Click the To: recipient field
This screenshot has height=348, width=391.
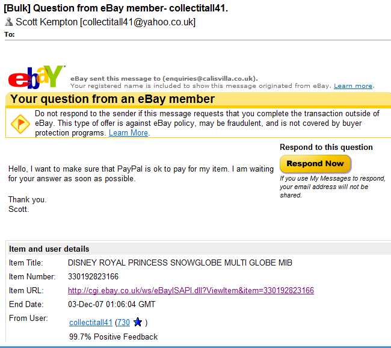tap(197, 34)
